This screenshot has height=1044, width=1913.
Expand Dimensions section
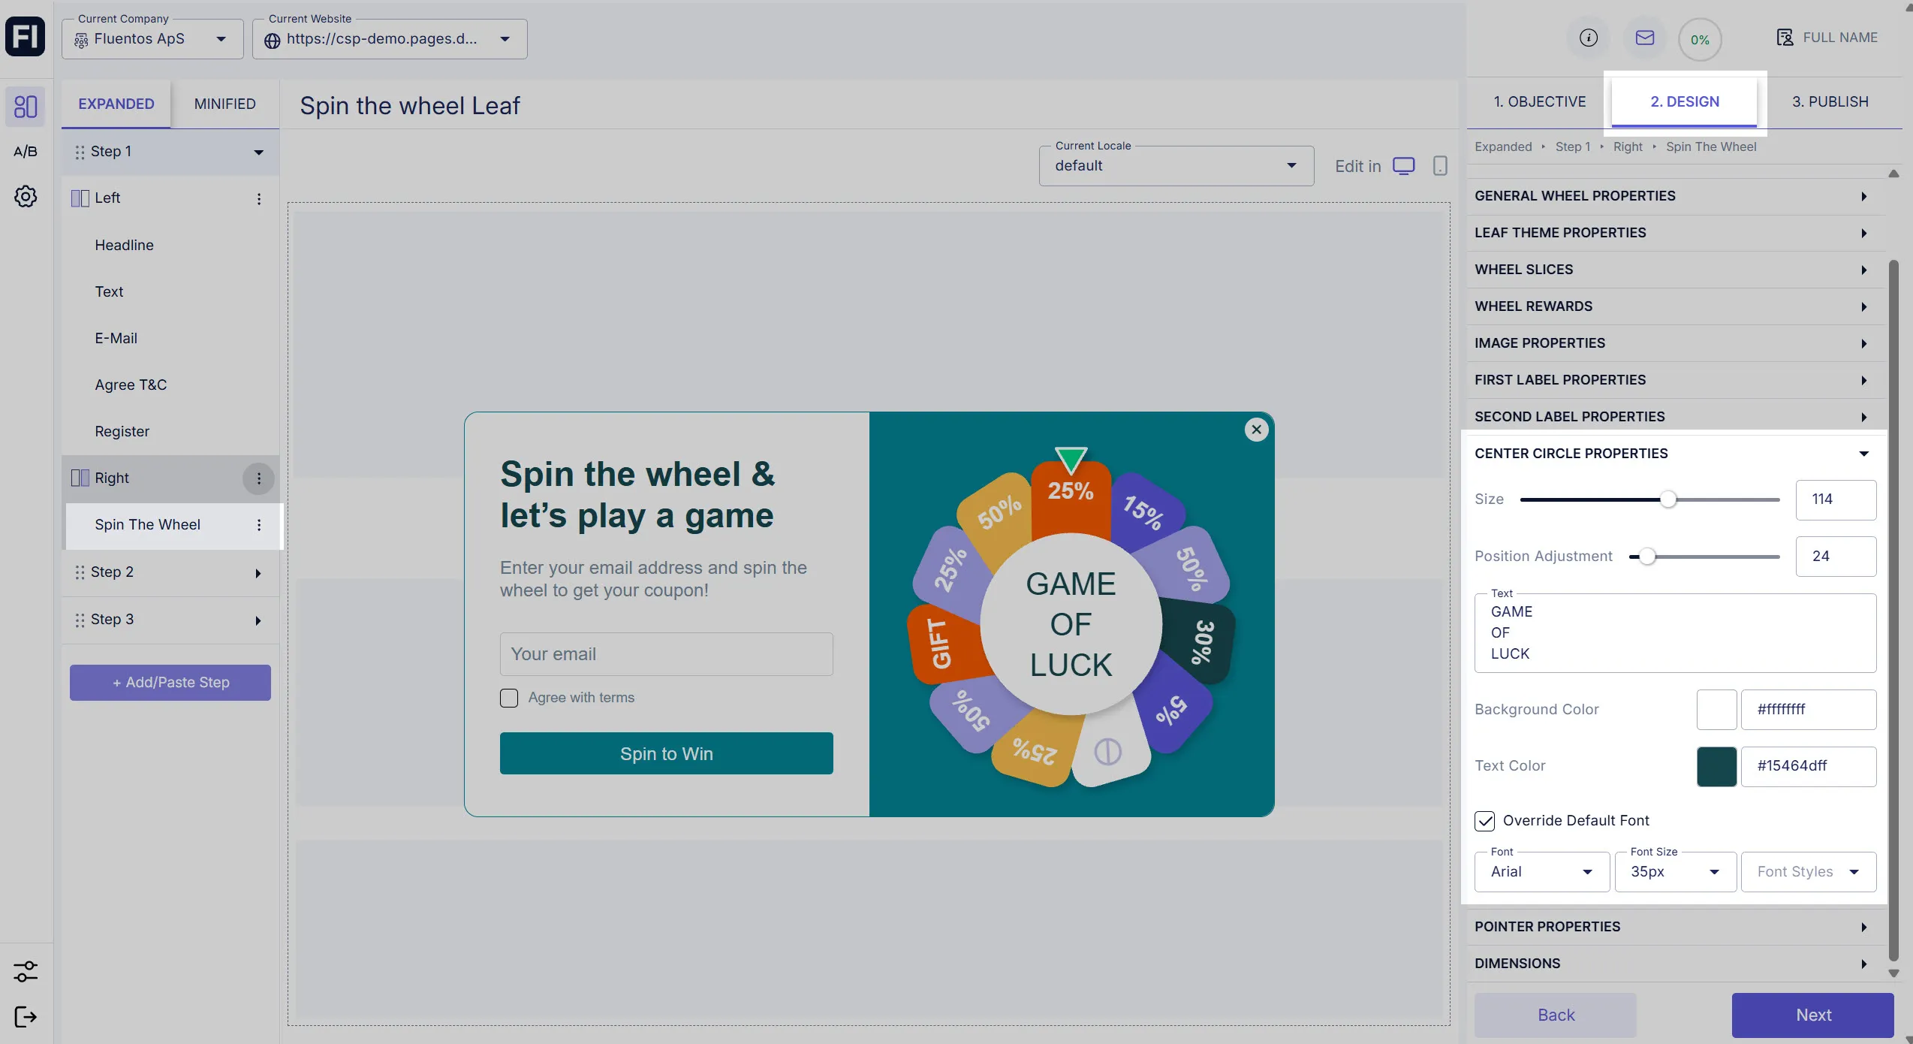pos(1676,964)
